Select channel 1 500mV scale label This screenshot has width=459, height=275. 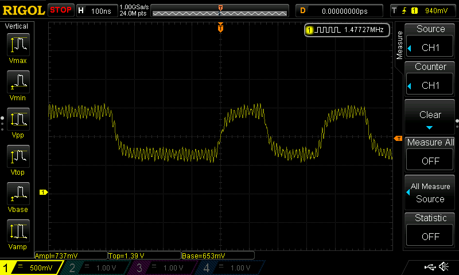[41, 268]
